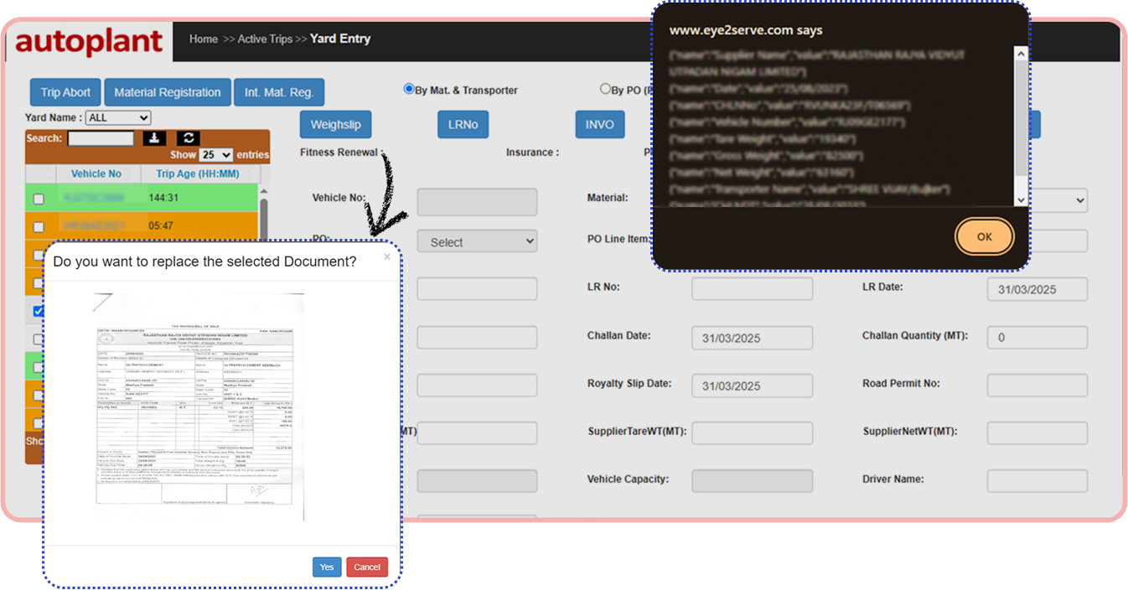Confirm document replacement with Yes
The width and height of the screenshot is (1128, 590).
click(x=327, y=567)
